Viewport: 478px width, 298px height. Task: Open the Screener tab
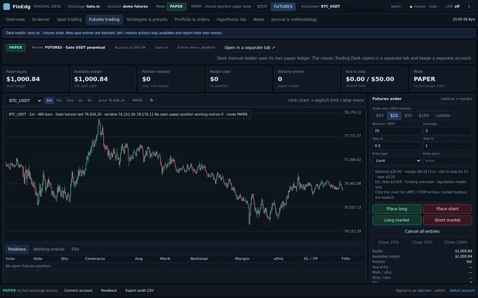[41, 20]
